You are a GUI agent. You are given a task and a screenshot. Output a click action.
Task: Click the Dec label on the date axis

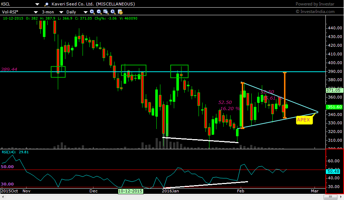(93, 191)
